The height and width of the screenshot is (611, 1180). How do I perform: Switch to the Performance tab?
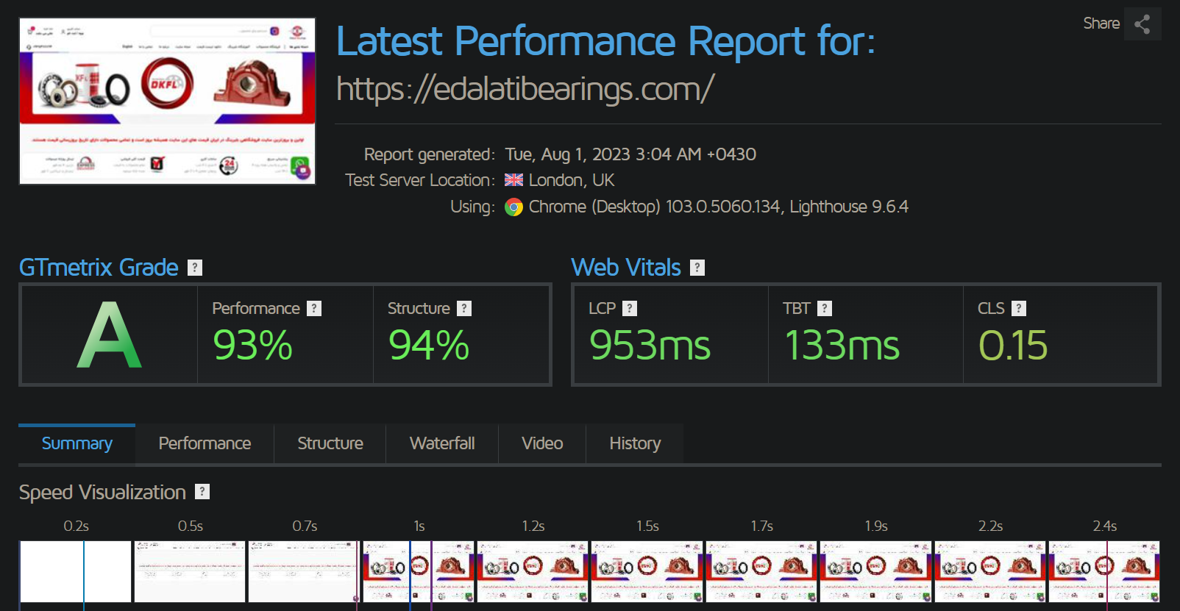[205, 443]
